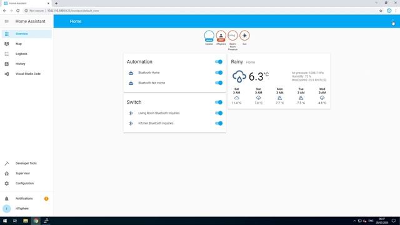
Task: Click the Bluetooth Home robot icon
Action: (x=131, y=73)
